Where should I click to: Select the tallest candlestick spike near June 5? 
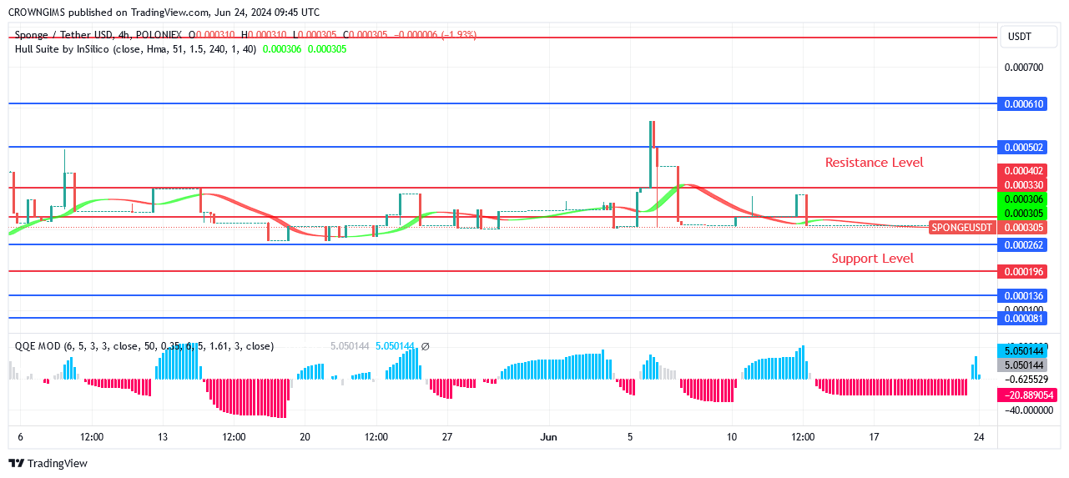652,154
